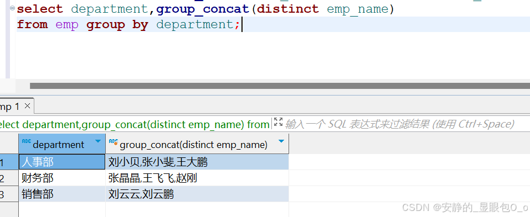Click the group_concat(distinct emp_name) column header

coord(197,144)
